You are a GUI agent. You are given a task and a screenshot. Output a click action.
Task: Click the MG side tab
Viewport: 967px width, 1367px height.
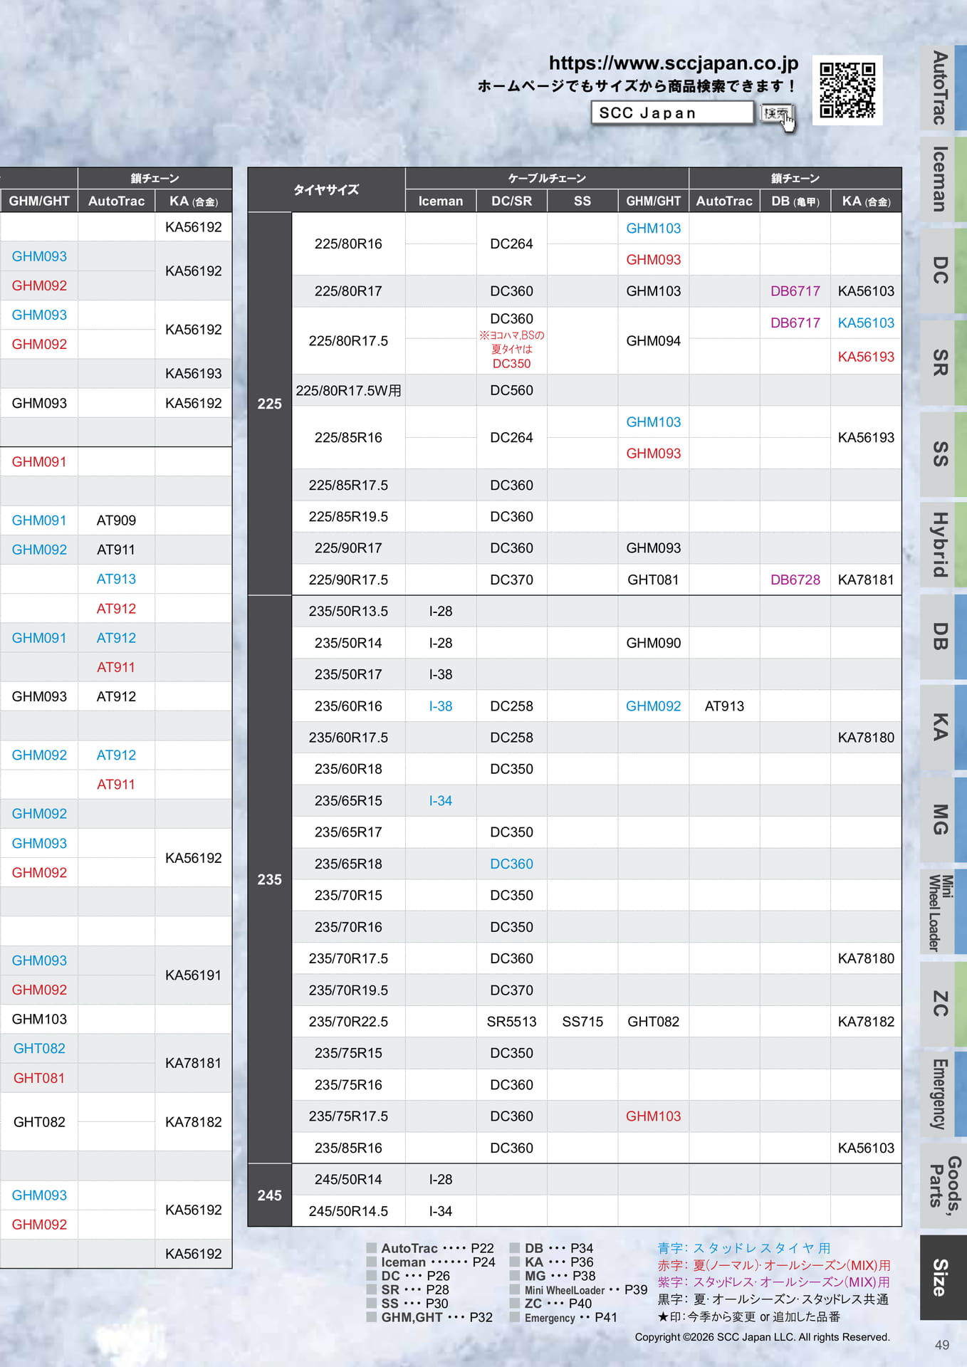pyautogui.click(x=942, y=819)
